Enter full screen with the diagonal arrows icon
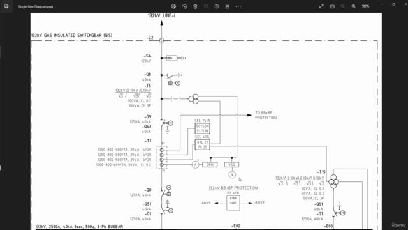This screenshot has width=408, height=230. coord(321,6)
